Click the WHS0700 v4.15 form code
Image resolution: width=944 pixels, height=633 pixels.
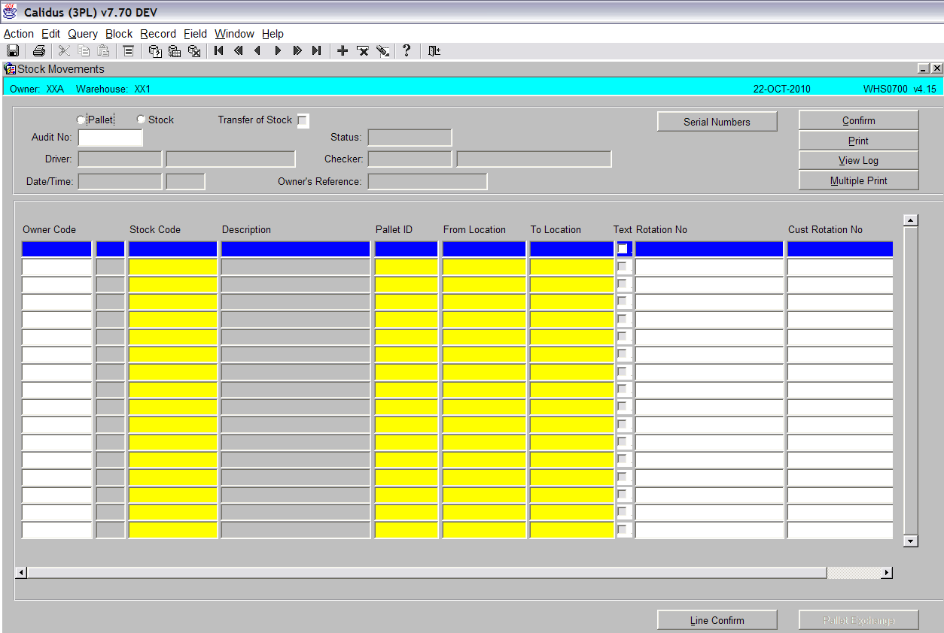pyautogui.click(x=900, y=89)
